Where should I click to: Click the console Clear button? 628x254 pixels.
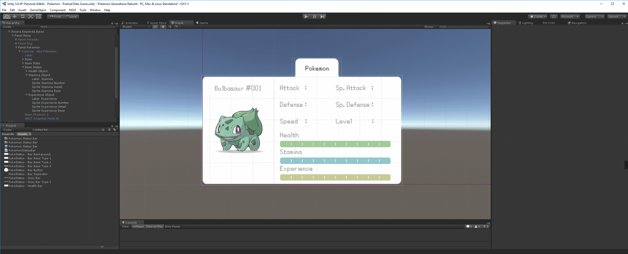(x=126, y=226)
